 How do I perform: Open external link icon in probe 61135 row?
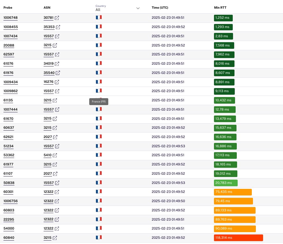coord(55,100)
